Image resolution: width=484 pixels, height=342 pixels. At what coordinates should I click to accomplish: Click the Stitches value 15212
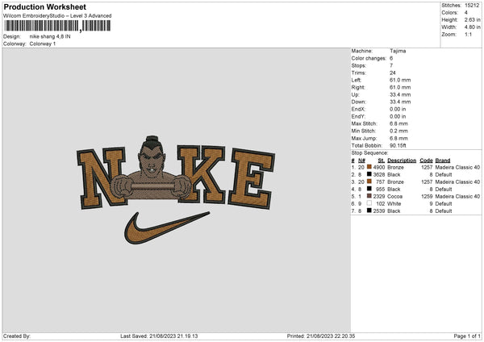pos(472,6)
